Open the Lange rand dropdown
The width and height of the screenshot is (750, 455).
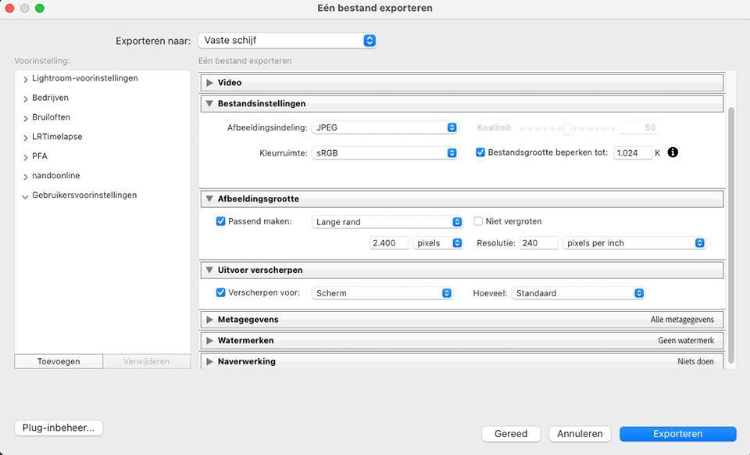point(387,222)
